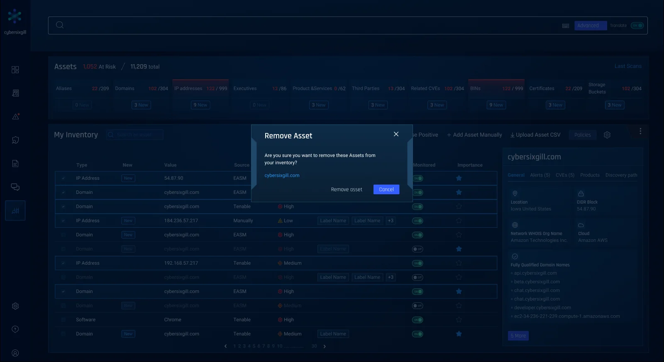Open the dashboard grid icon in the sidebar
The width and height of the screenshot is (664, 362).
(x=15, y=70)
